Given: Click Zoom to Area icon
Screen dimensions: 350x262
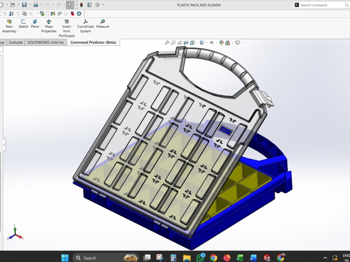Looking at the screenshot, I should click(173, 43).
